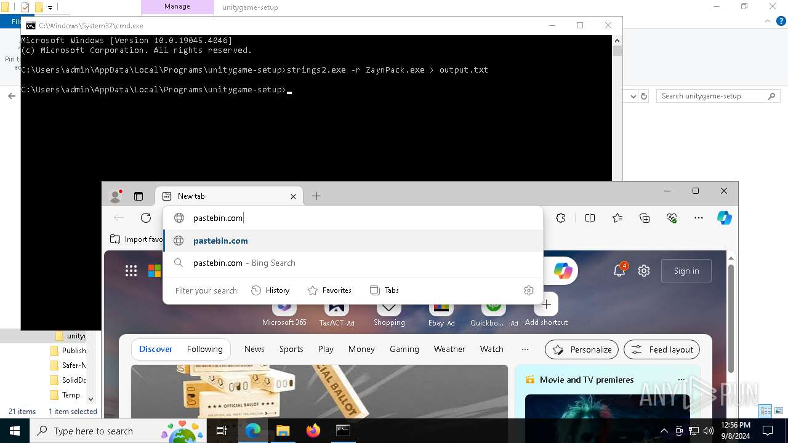Select pastebin.com autocomplete suggestion

[x=353, y=241]
